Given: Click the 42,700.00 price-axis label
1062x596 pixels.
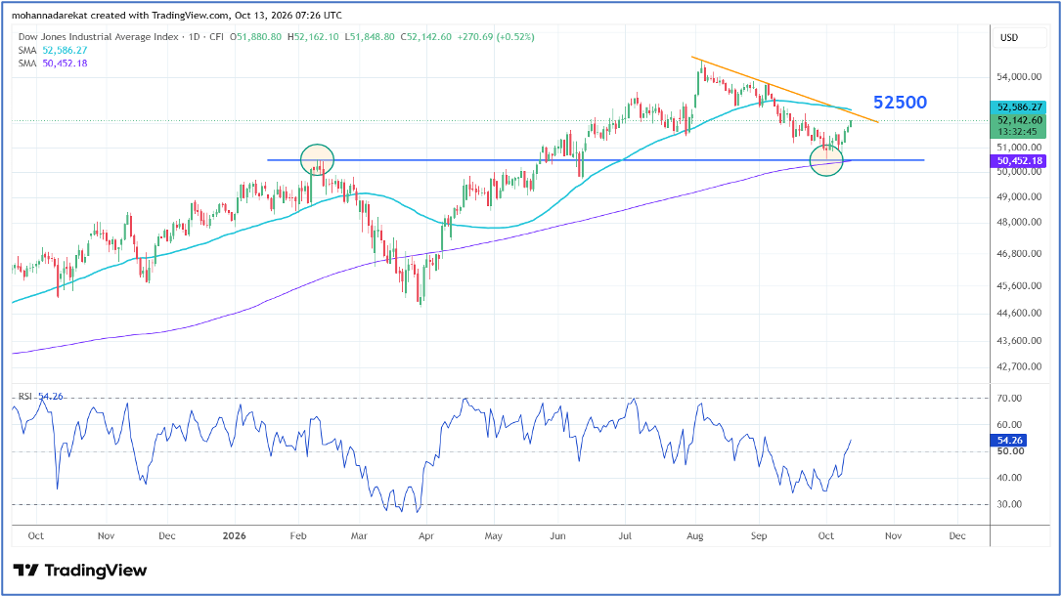Looking at the screenshot, I should [x=1019, y=366].
